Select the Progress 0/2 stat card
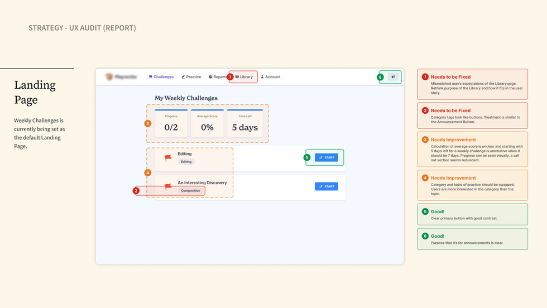Viewport: 547px width, 308px height. click(x=171, y=123)
